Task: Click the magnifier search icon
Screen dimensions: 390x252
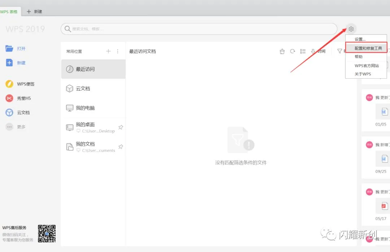Action: coord(68,29)
